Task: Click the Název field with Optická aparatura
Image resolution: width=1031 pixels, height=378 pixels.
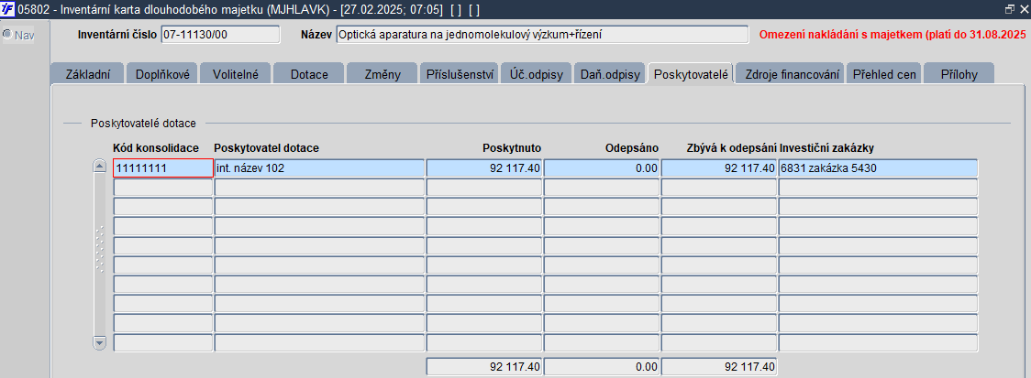Action: point(542,35)
